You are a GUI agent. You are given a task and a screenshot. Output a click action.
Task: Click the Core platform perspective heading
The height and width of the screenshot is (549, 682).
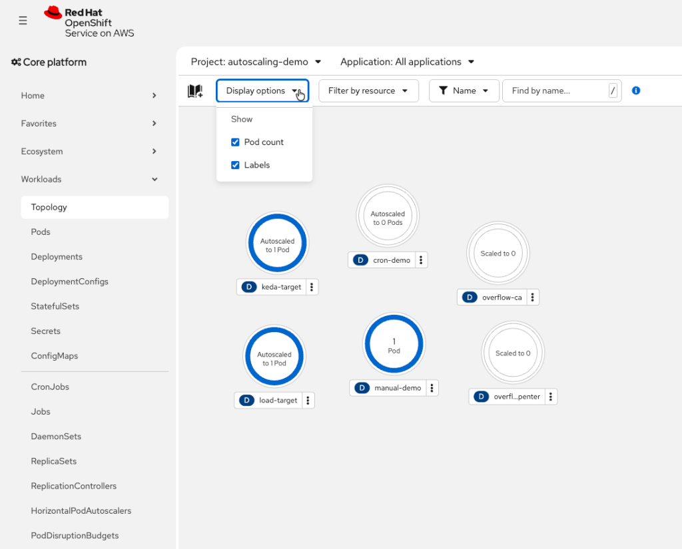click(x=55, y=62)
